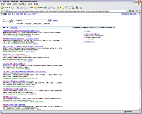Click the Google logo
The width and height of the screenshot is (142, 114).
(8, 21)
